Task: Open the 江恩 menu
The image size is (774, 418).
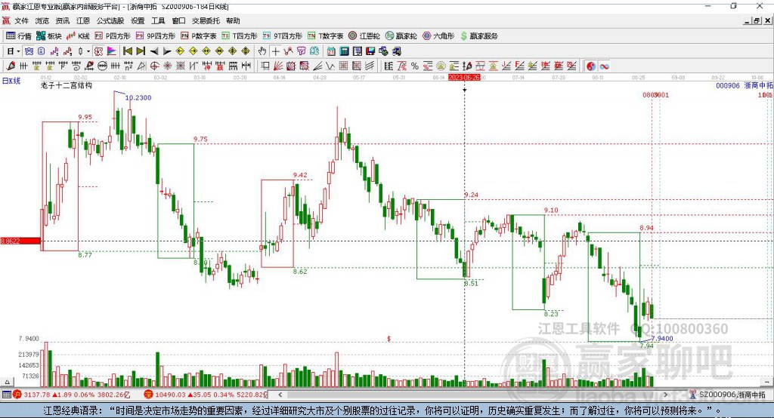Action: 83,20
